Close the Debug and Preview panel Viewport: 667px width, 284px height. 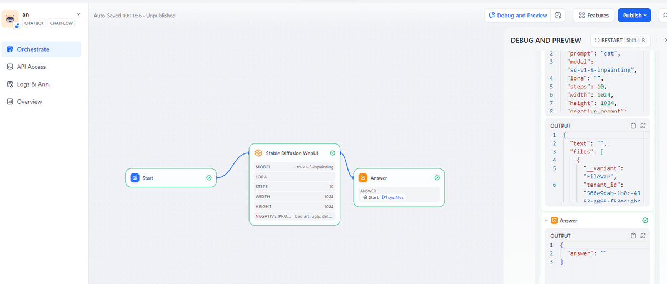(665, 40)
